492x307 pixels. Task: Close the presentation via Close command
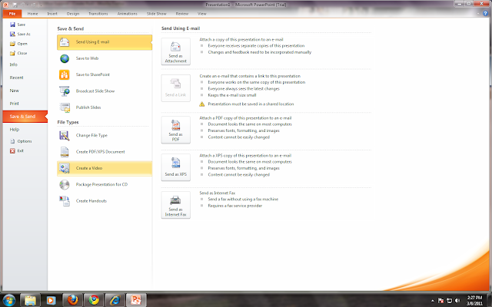[18, 53]
